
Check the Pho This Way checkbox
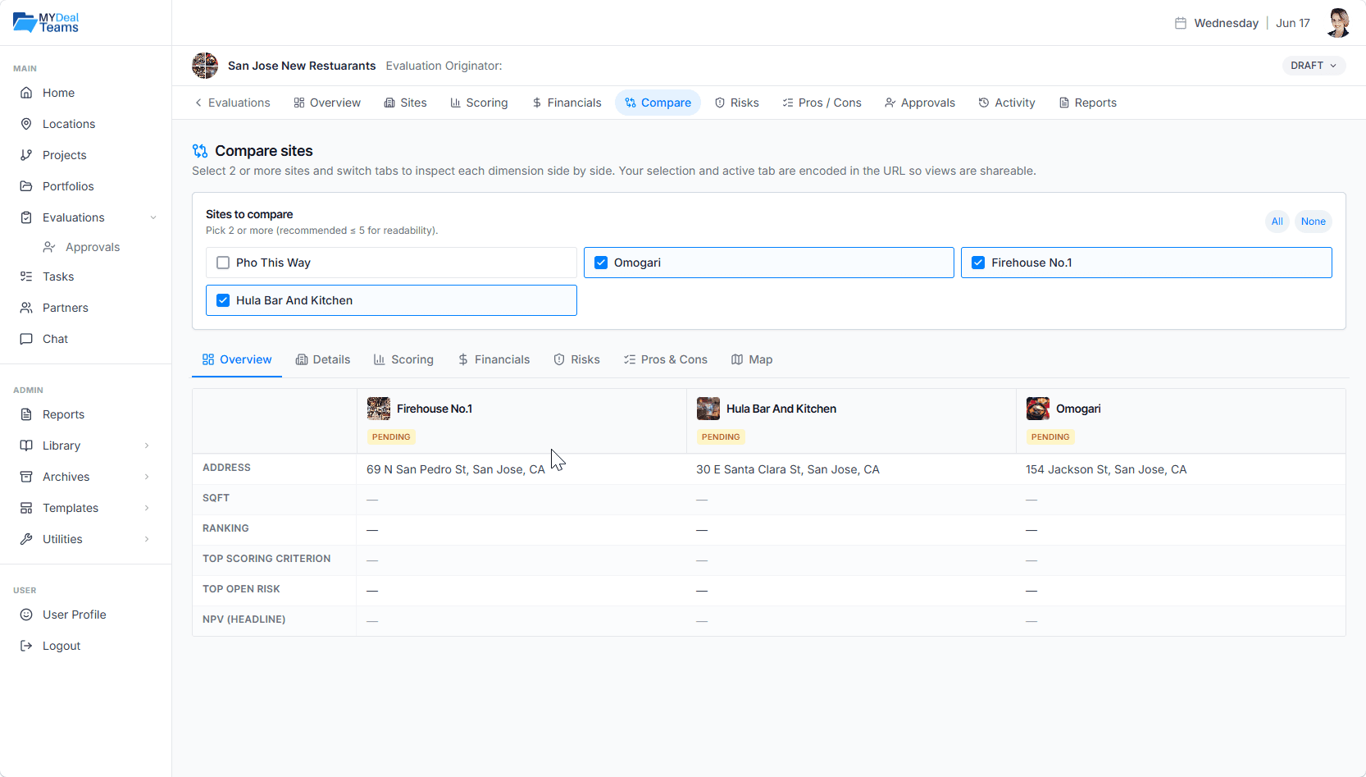(223, 263)
